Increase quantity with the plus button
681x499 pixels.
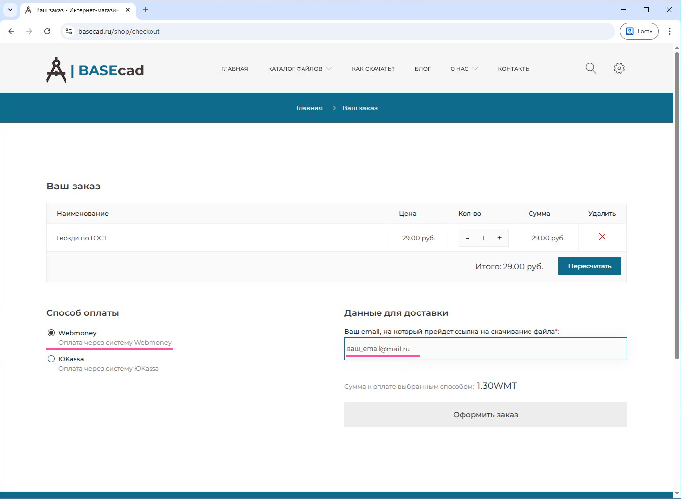click(x=499, y=238)
